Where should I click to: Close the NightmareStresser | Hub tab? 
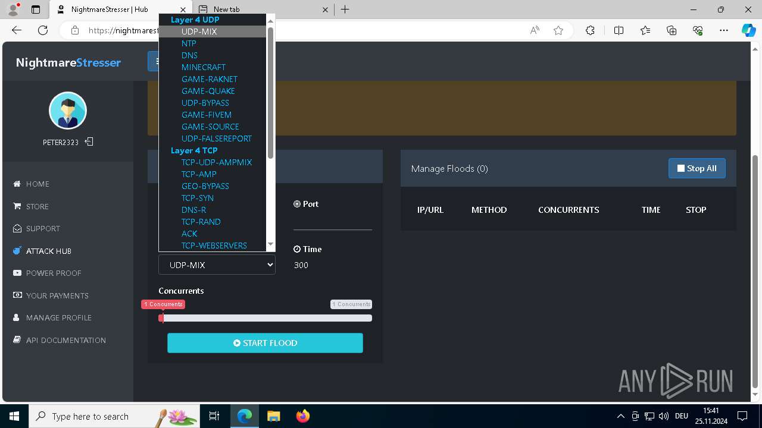pyautogui.click(x=183, y=10)
